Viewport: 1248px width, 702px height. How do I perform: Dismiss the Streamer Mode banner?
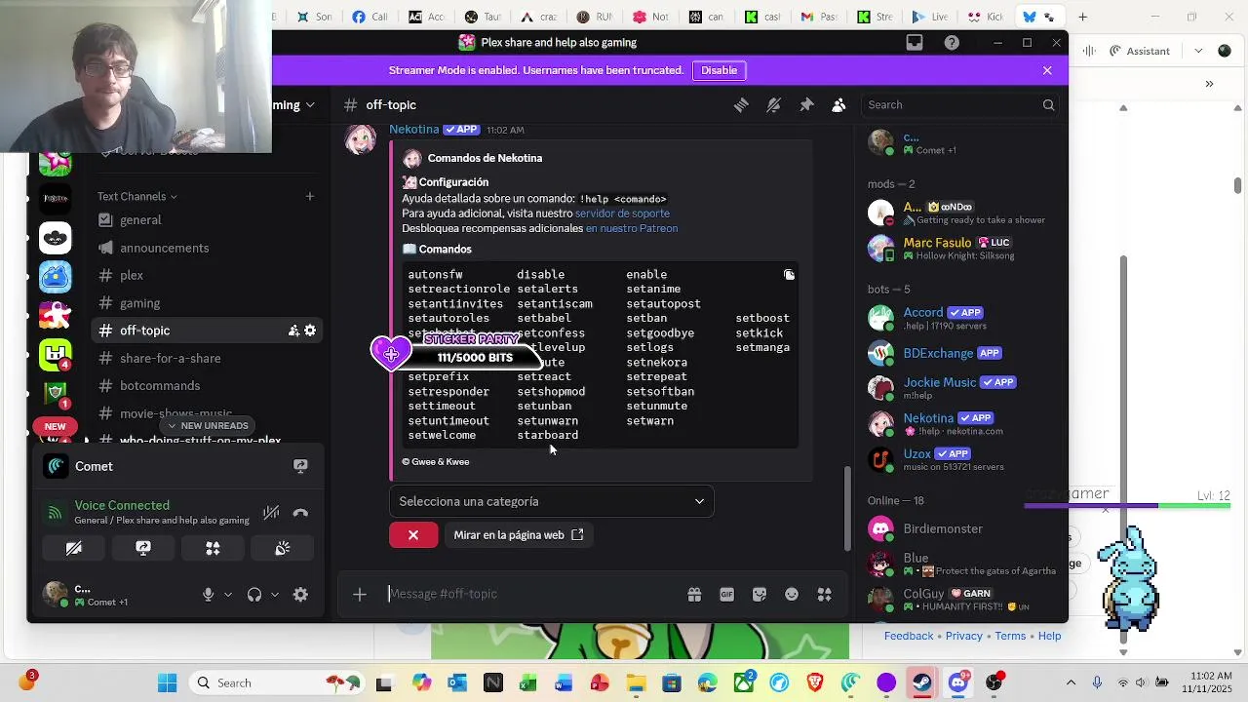[x=1047, y=70]
